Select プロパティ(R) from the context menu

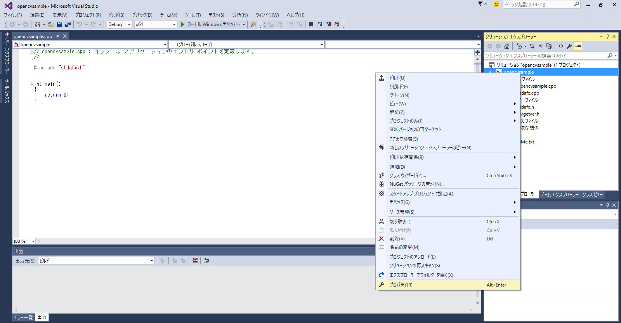[401, 285]
